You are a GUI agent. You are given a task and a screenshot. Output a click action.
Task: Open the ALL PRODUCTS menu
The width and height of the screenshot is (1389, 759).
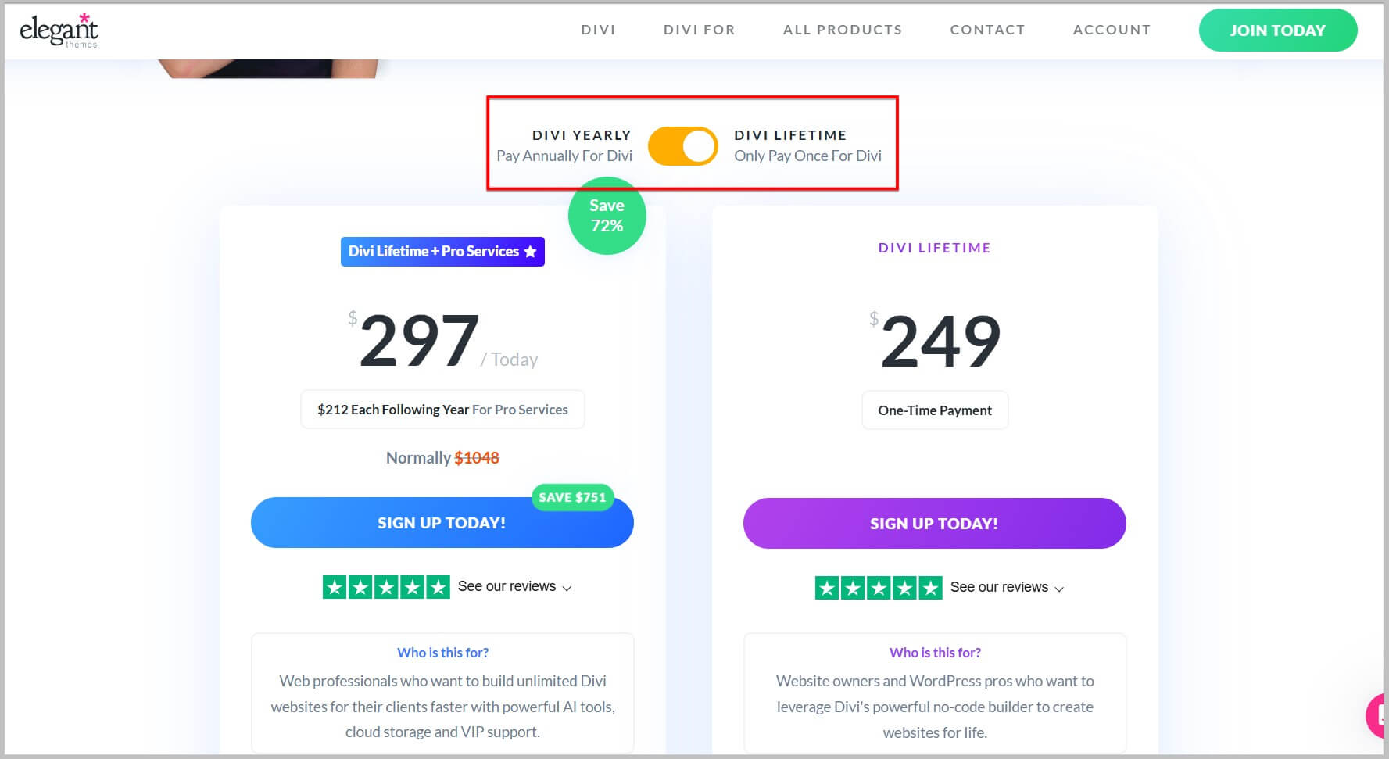[842, 30]
